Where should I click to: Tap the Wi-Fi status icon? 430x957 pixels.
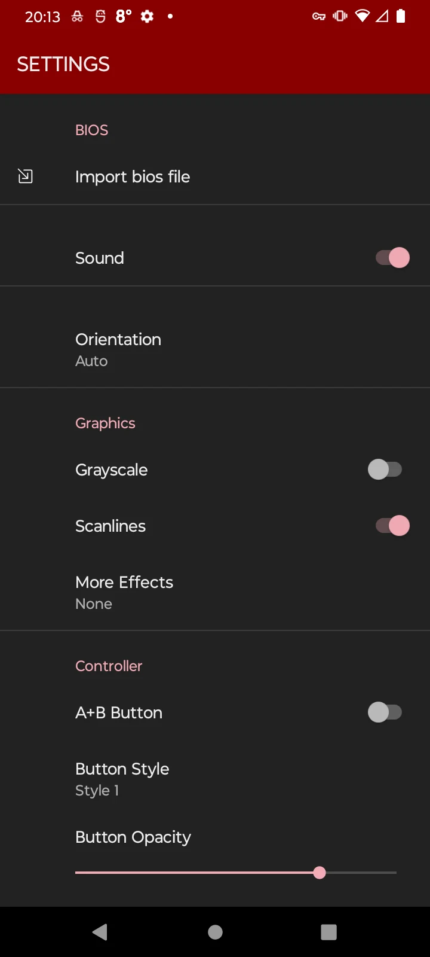point(362,16)
